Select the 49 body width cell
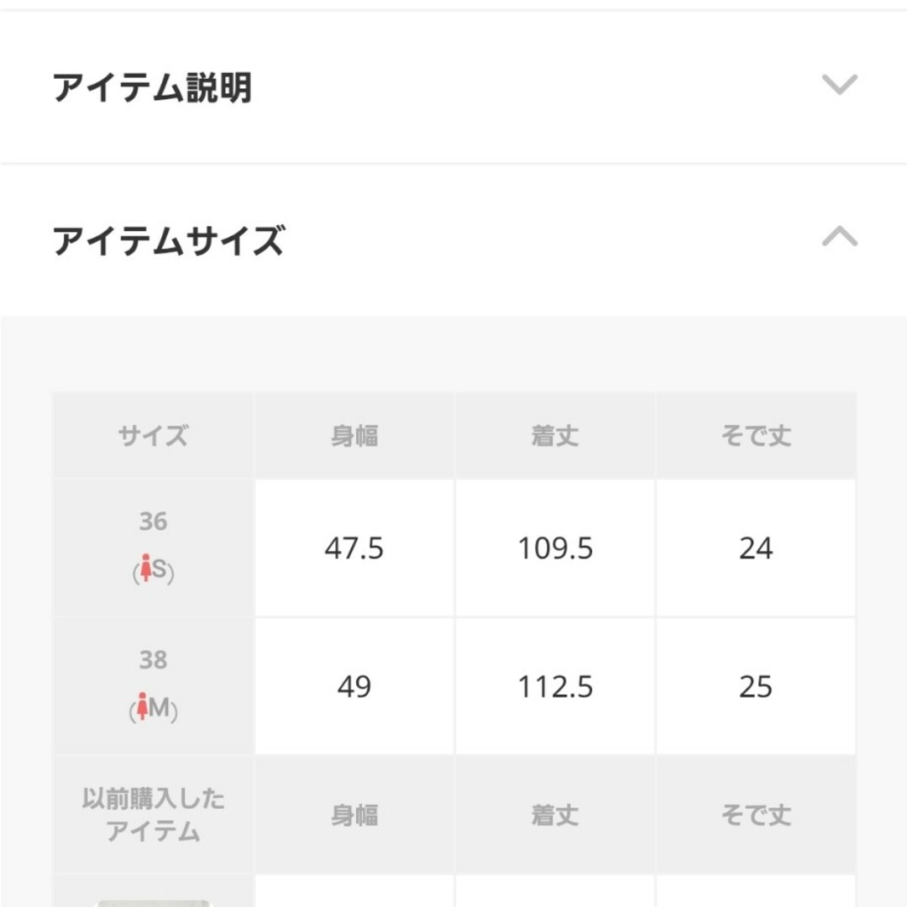The height and width of the screenshot is (907, 907). tap(354, 686)
